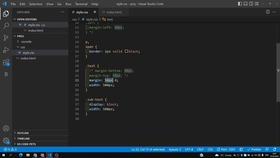Screen dimensions: 280x158
Task: Click Ln 22, Col 15 go to line
Action: (x=148, y=149)
